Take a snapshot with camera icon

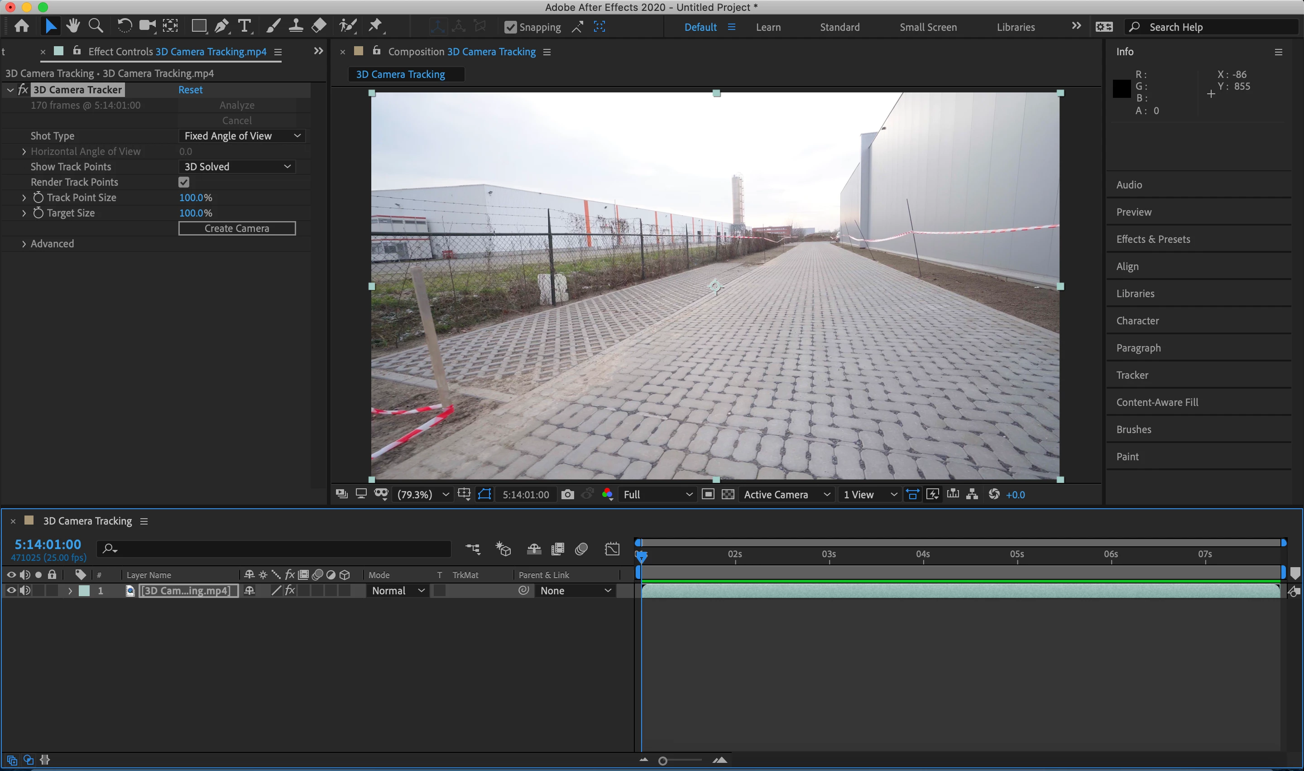pos(568,494)
